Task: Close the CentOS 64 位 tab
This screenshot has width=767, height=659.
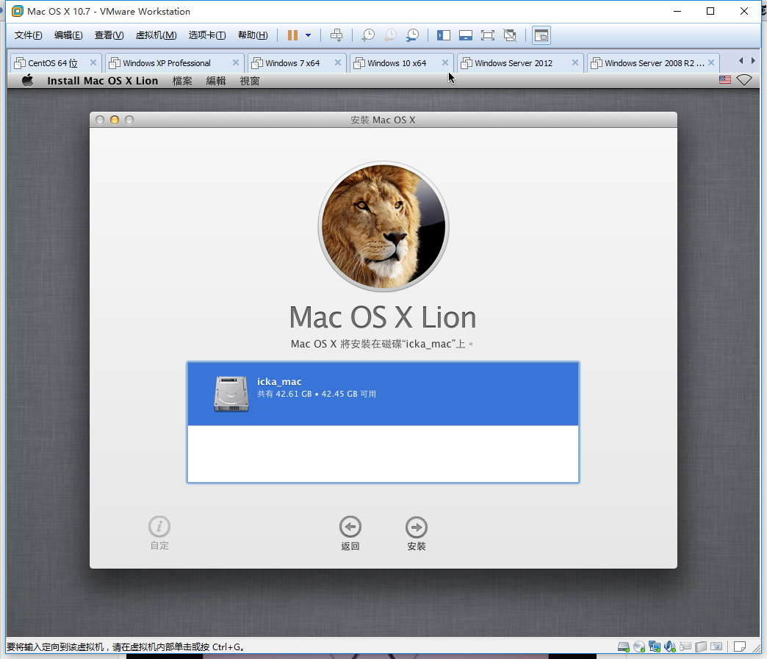Action: point(93,62)
